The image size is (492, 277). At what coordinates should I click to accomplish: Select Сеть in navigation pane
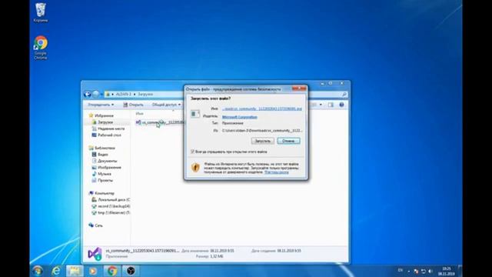coord(98,225)
